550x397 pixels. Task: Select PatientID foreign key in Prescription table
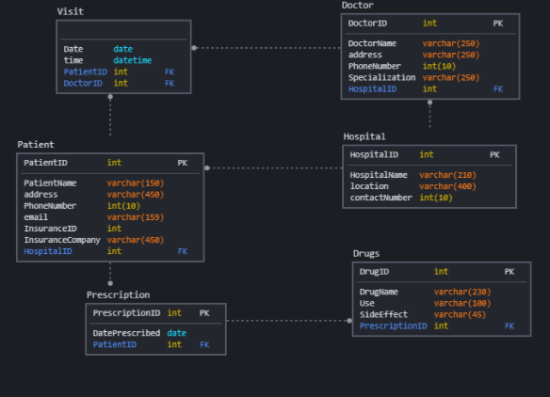click(x=115, y=345)
